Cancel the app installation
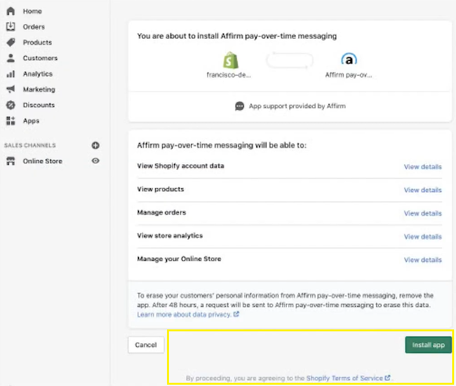Viewport: 456px width, 386px height. pos(146,345)
